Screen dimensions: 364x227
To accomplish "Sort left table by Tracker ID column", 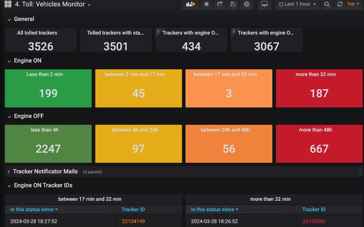I will [x=133, y=210].
